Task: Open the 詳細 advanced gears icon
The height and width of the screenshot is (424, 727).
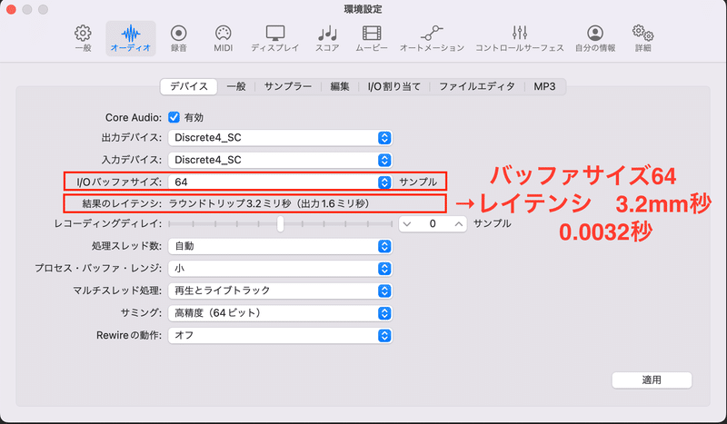Action: [x=643, y=38]
